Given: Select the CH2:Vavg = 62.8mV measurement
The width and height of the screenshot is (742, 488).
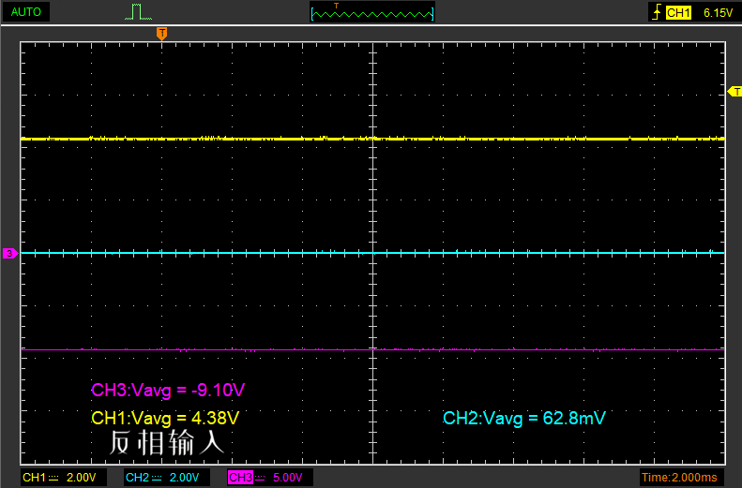Looking at the screenshot, I should pyautogui.click(x=523, y=418).
